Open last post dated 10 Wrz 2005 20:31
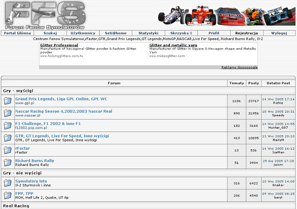 point(278,111)
